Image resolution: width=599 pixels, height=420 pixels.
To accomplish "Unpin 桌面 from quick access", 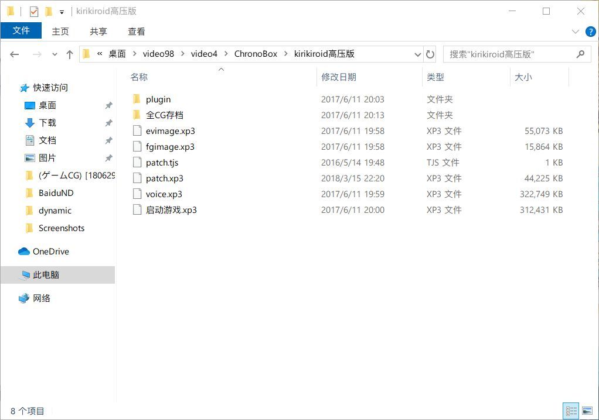I will (x=108, y=105).
